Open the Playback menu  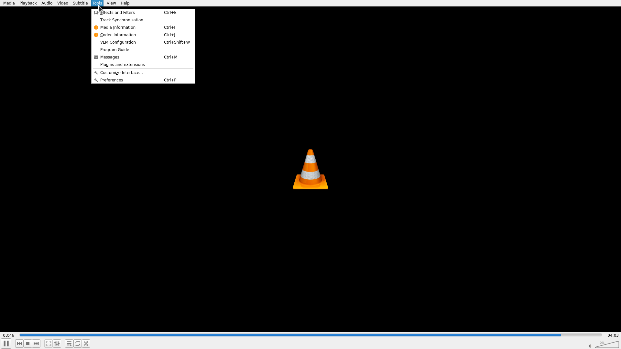28,3
